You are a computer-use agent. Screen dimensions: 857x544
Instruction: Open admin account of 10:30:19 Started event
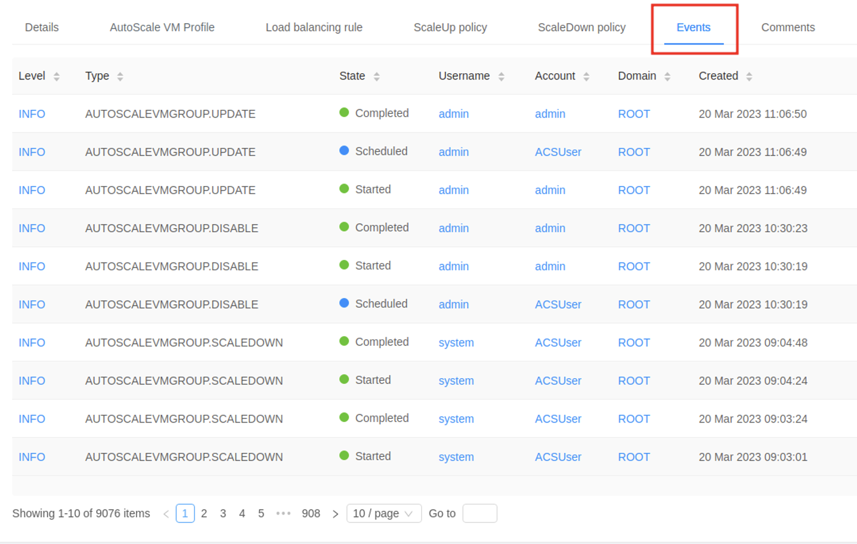tap(550, 267)
